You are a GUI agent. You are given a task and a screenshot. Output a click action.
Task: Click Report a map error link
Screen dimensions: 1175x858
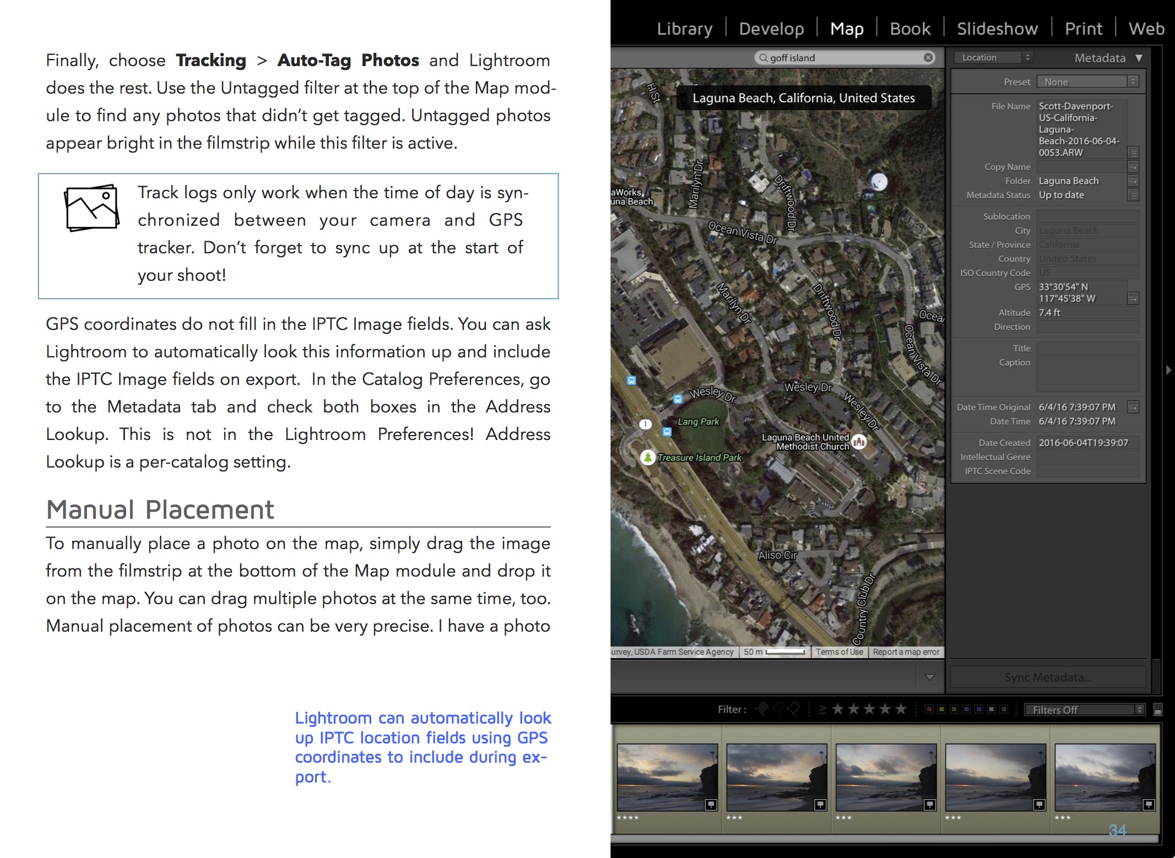906,652
